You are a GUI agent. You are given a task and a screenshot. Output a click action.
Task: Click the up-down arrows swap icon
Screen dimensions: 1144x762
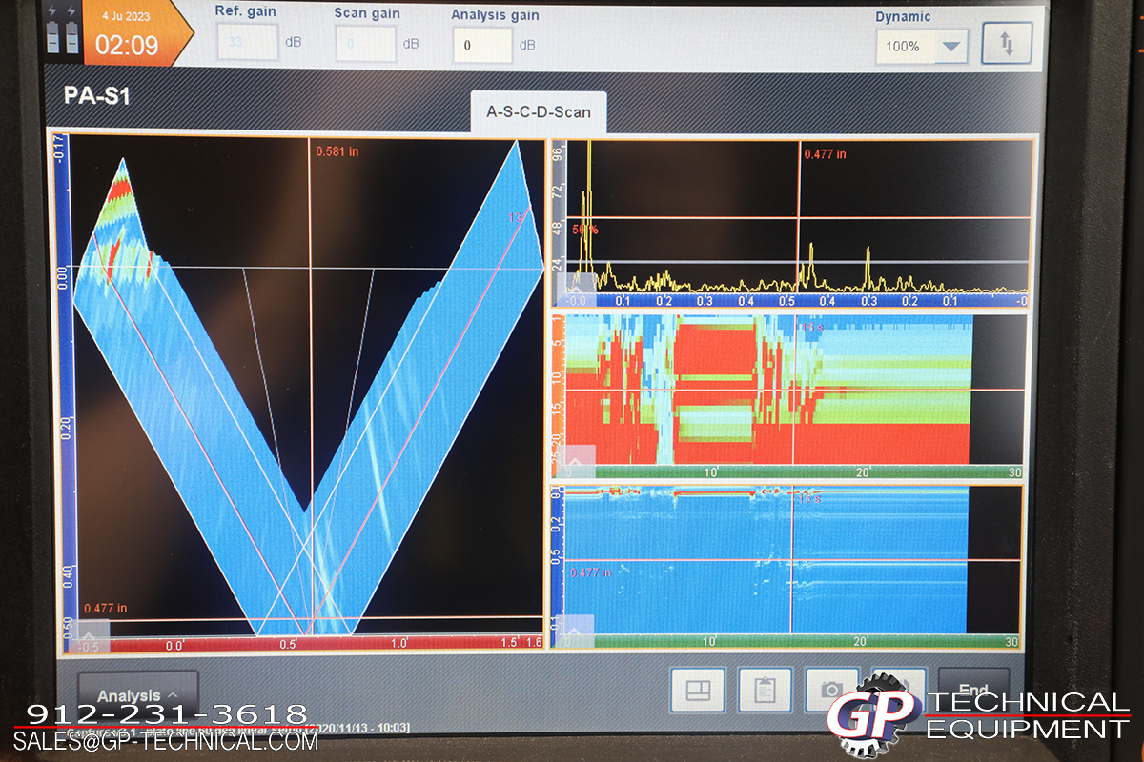pyautogui.click(x=1007, y=44)
